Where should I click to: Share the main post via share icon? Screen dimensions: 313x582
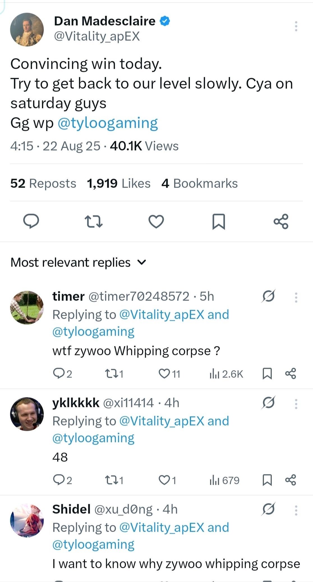[x=281, y=221]
